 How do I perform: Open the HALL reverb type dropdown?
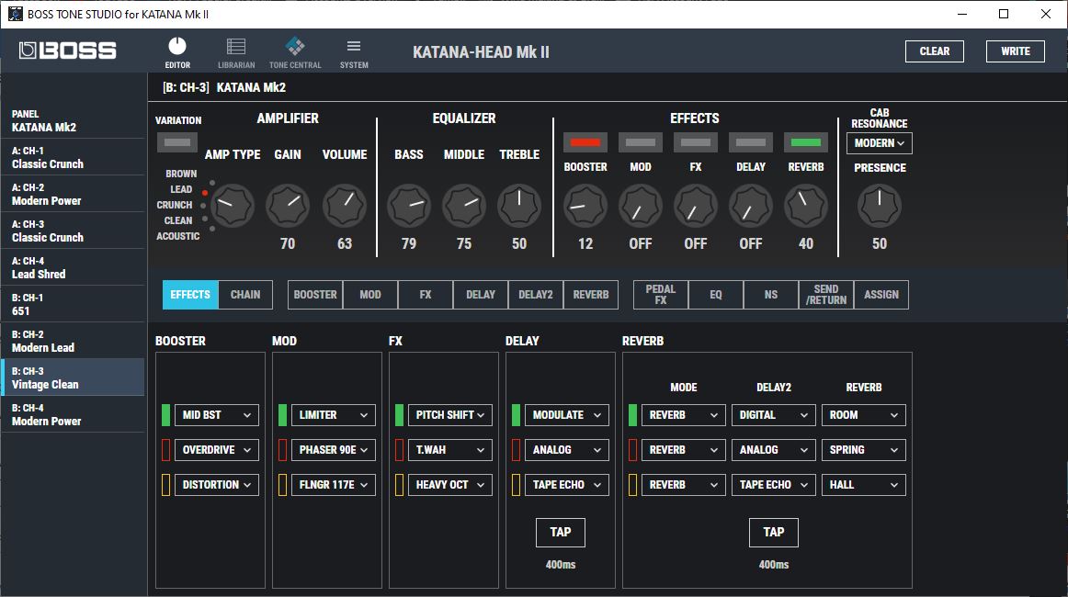click(x=864, y=485)
